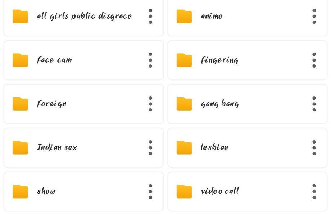Open three-dot menu for anime folder
Screen dimensions: 331x214
(314, 16)
